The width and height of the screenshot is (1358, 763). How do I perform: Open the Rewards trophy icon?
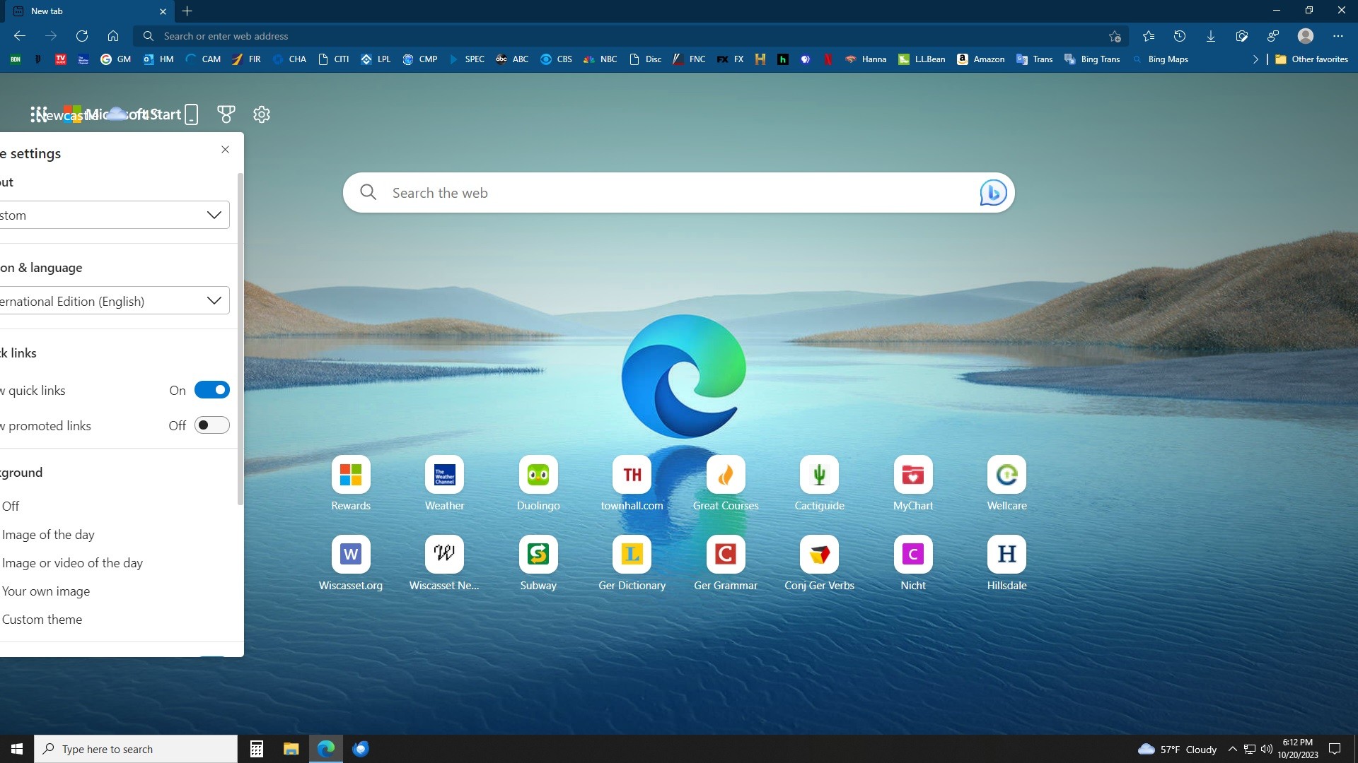point(226,114)
